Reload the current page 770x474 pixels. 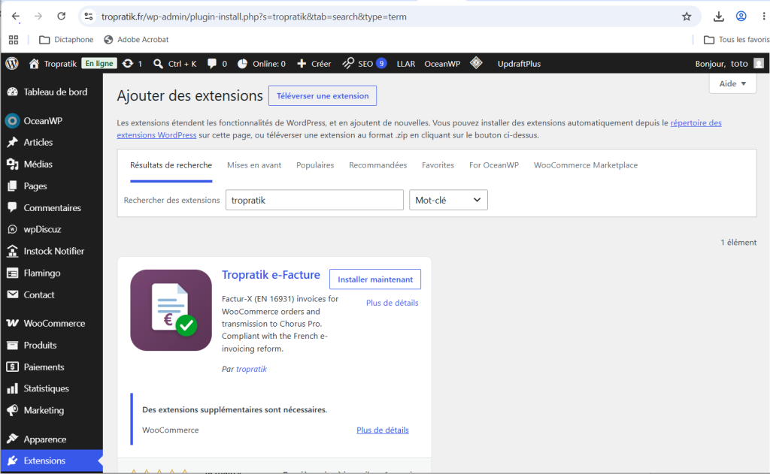click(62, 17)
